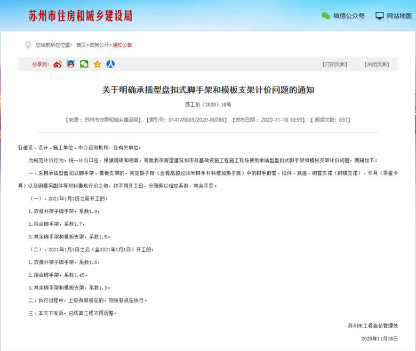Click the blue share icon after Qzone star
This screenshot has height=351, width=416.
click(x=110, y=64)
